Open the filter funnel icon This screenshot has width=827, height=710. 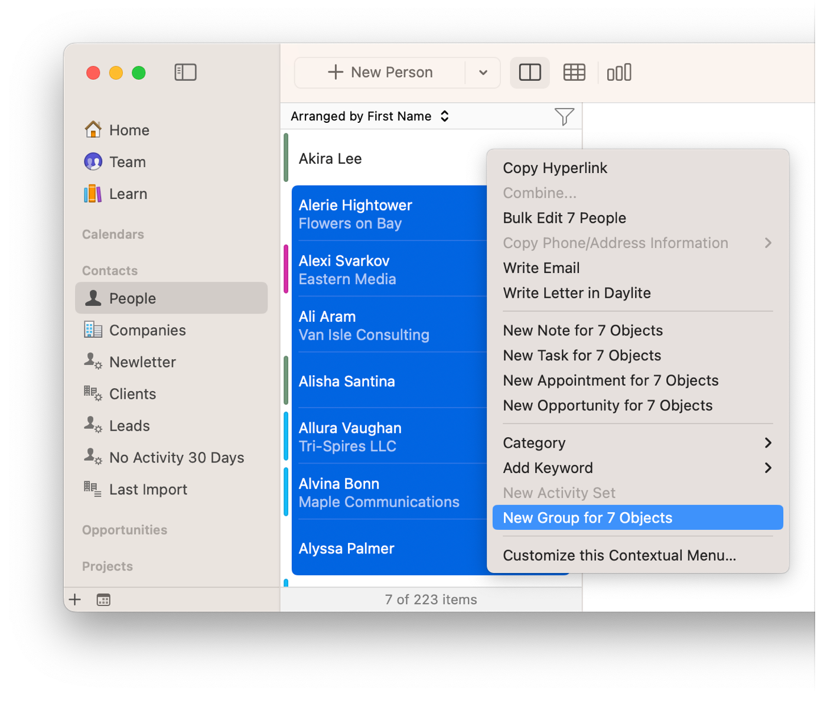564,116
